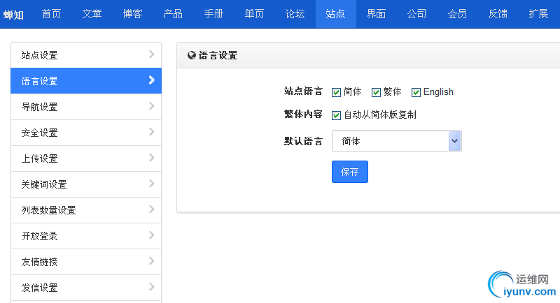The height and width of the screenshot is (303, 560).
Task: Click the chevron on 关键词设置 row
Action: click(152, 184)
